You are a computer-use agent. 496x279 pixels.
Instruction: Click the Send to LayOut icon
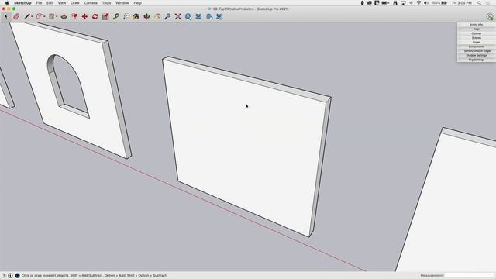tap(209, 16)
